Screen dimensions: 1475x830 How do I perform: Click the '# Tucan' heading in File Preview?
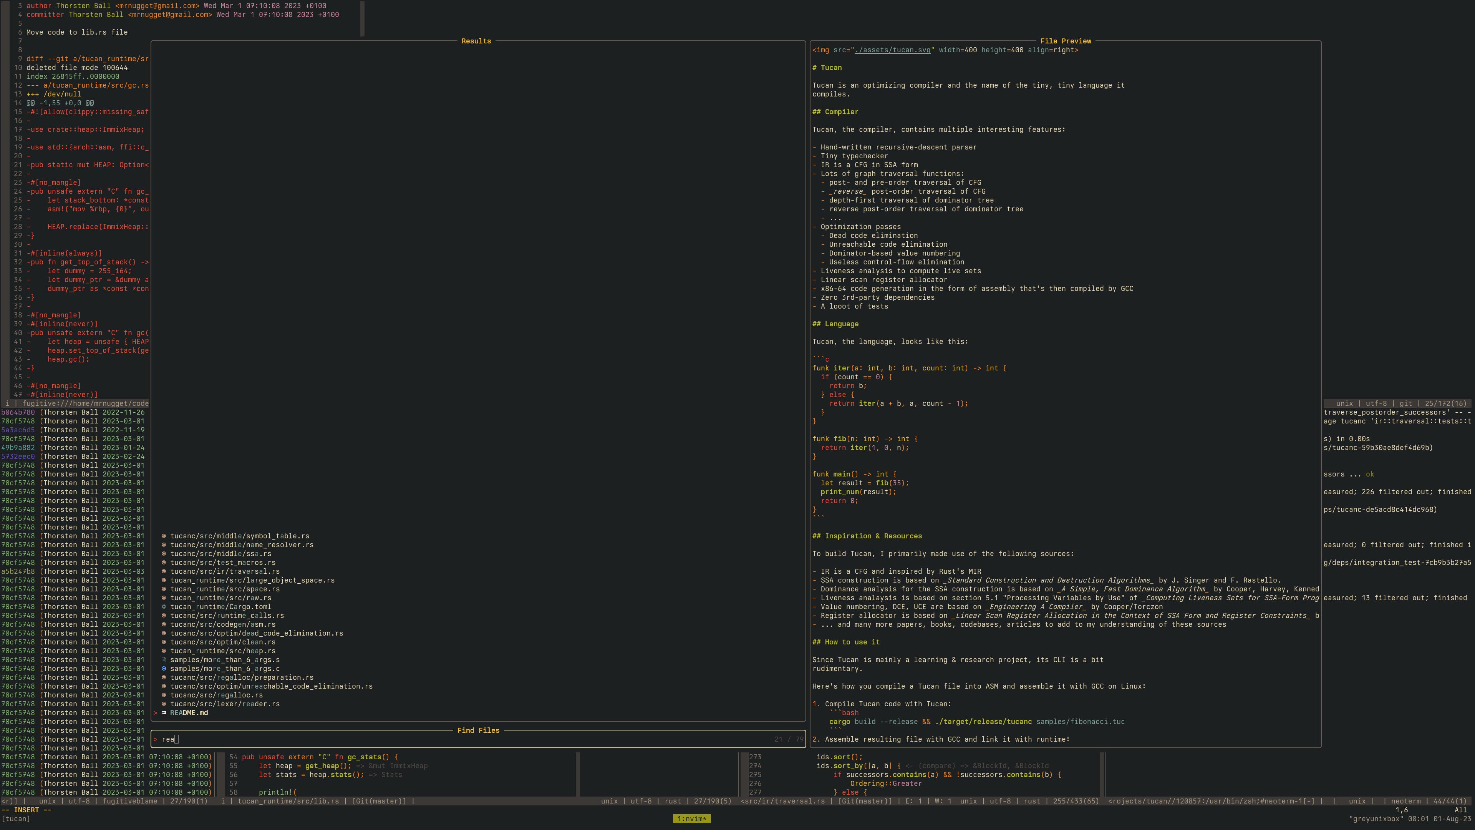tap(827, 68)
